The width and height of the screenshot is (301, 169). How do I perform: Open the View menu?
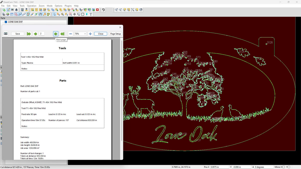(15, 6)
